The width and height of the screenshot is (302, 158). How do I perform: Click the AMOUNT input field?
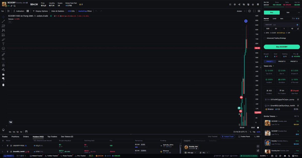coord(279,25)
